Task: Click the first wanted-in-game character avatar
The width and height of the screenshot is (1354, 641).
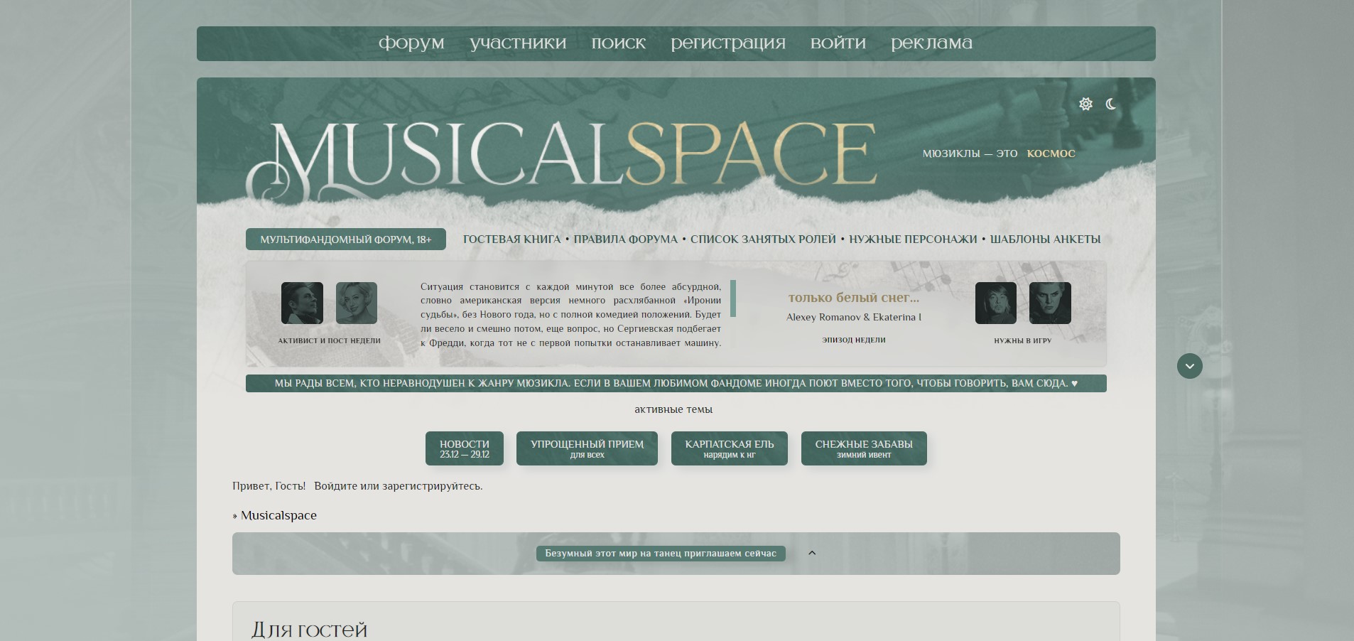Action: click(996, 303)
